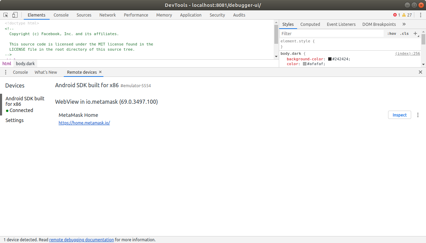Click the element.style rule block

(x=350, y=44)
